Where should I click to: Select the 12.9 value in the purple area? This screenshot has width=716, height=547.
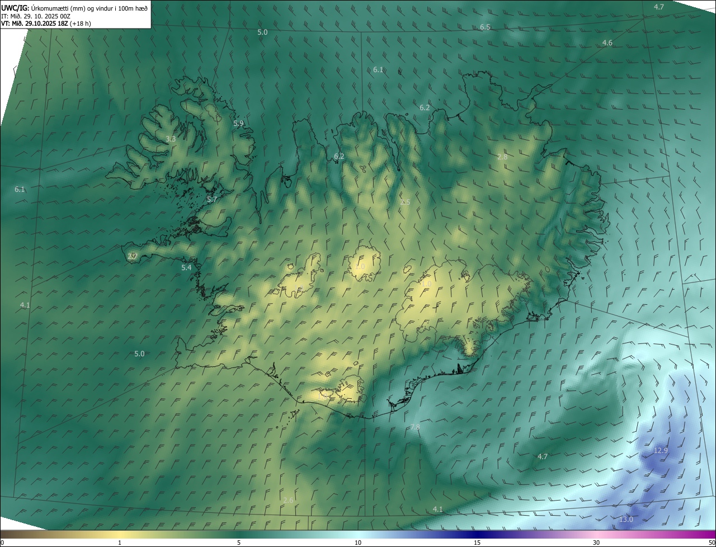pyautogui.click(x=661, y=450)
